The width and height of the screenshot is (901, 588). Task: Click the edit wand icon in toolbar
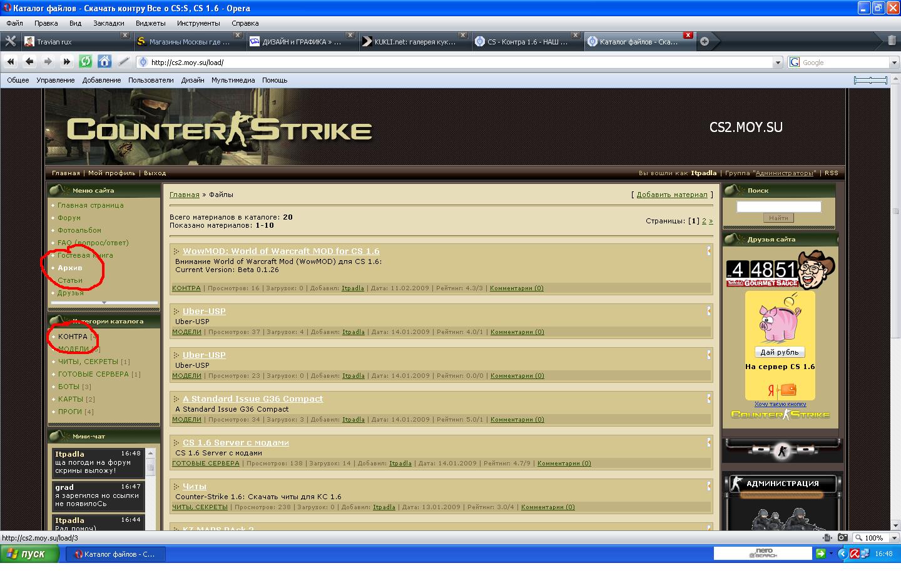(x=123, y=61)
